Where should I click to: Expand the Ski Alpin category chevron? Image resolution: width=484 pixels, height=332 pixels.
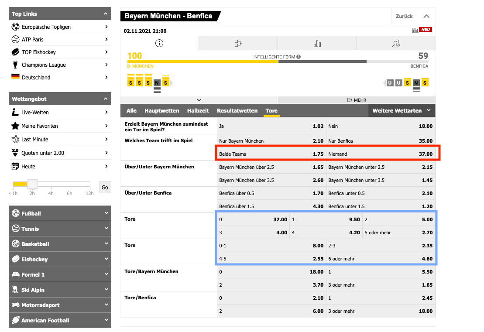click(x=106, y=289)
